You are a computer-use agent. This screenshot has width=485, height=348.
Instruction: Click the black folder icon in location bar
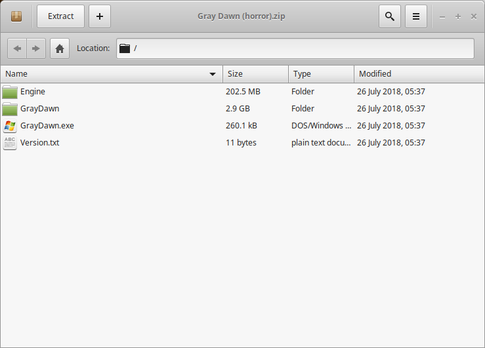coord(125,48)
